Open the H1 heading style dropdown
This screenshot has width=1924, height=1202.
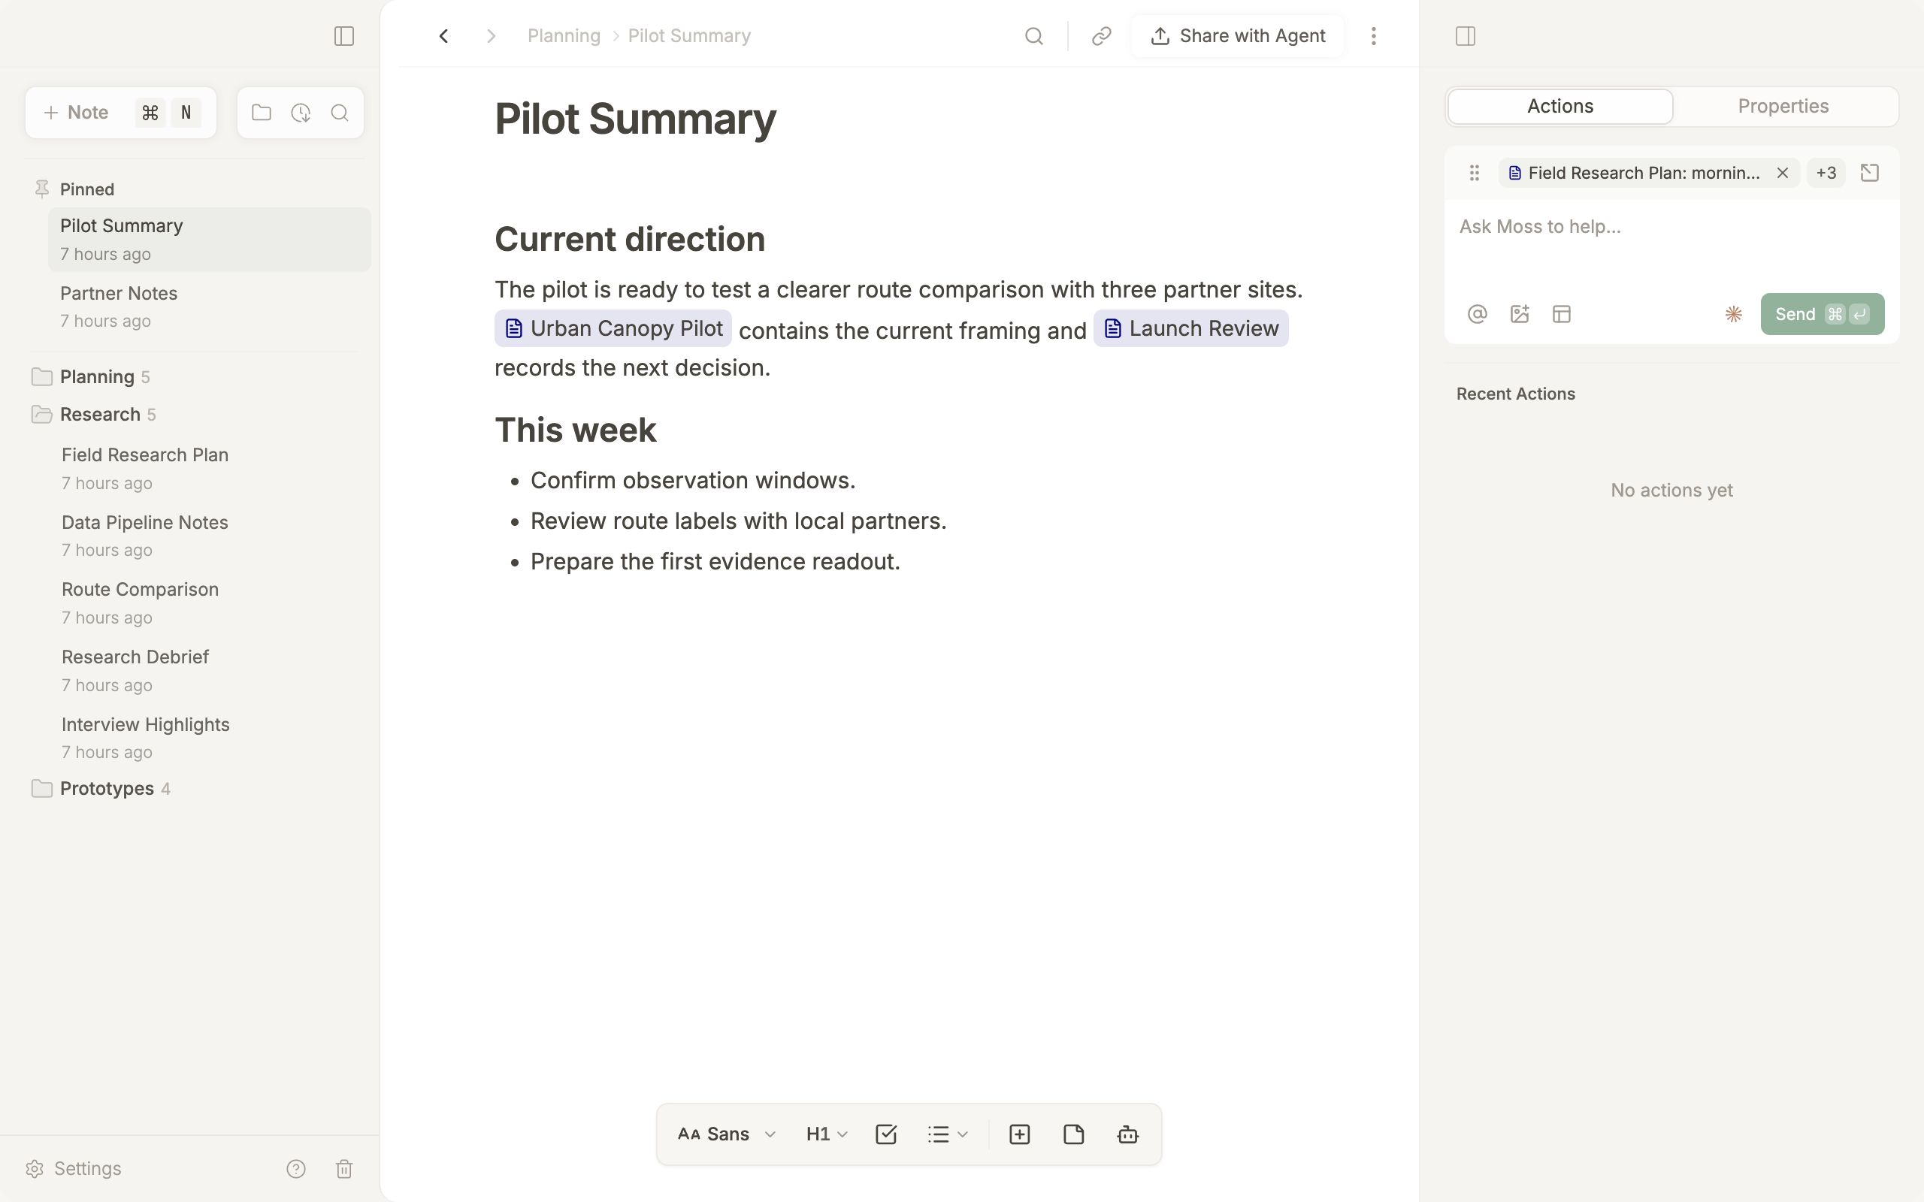point(827,1134)
